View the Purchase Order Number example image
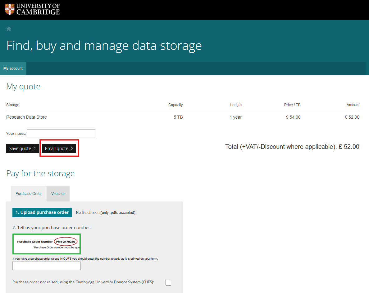The height and width of the screenshot is (293, 369). click(x=47, y=244)
